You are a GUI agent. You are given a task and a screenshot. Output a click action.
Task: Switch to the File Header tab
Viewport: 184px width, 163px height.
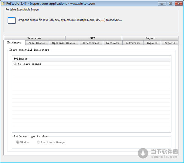click(37, 43)
